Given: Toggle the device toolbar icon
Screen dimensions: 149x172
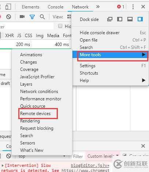Looking at the screenshot, I should (8, 7).
